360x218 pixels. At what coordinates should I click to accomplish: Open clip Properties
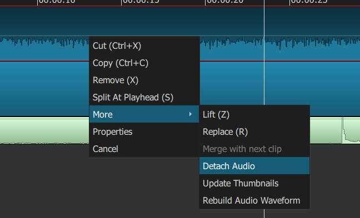point(144,131)
